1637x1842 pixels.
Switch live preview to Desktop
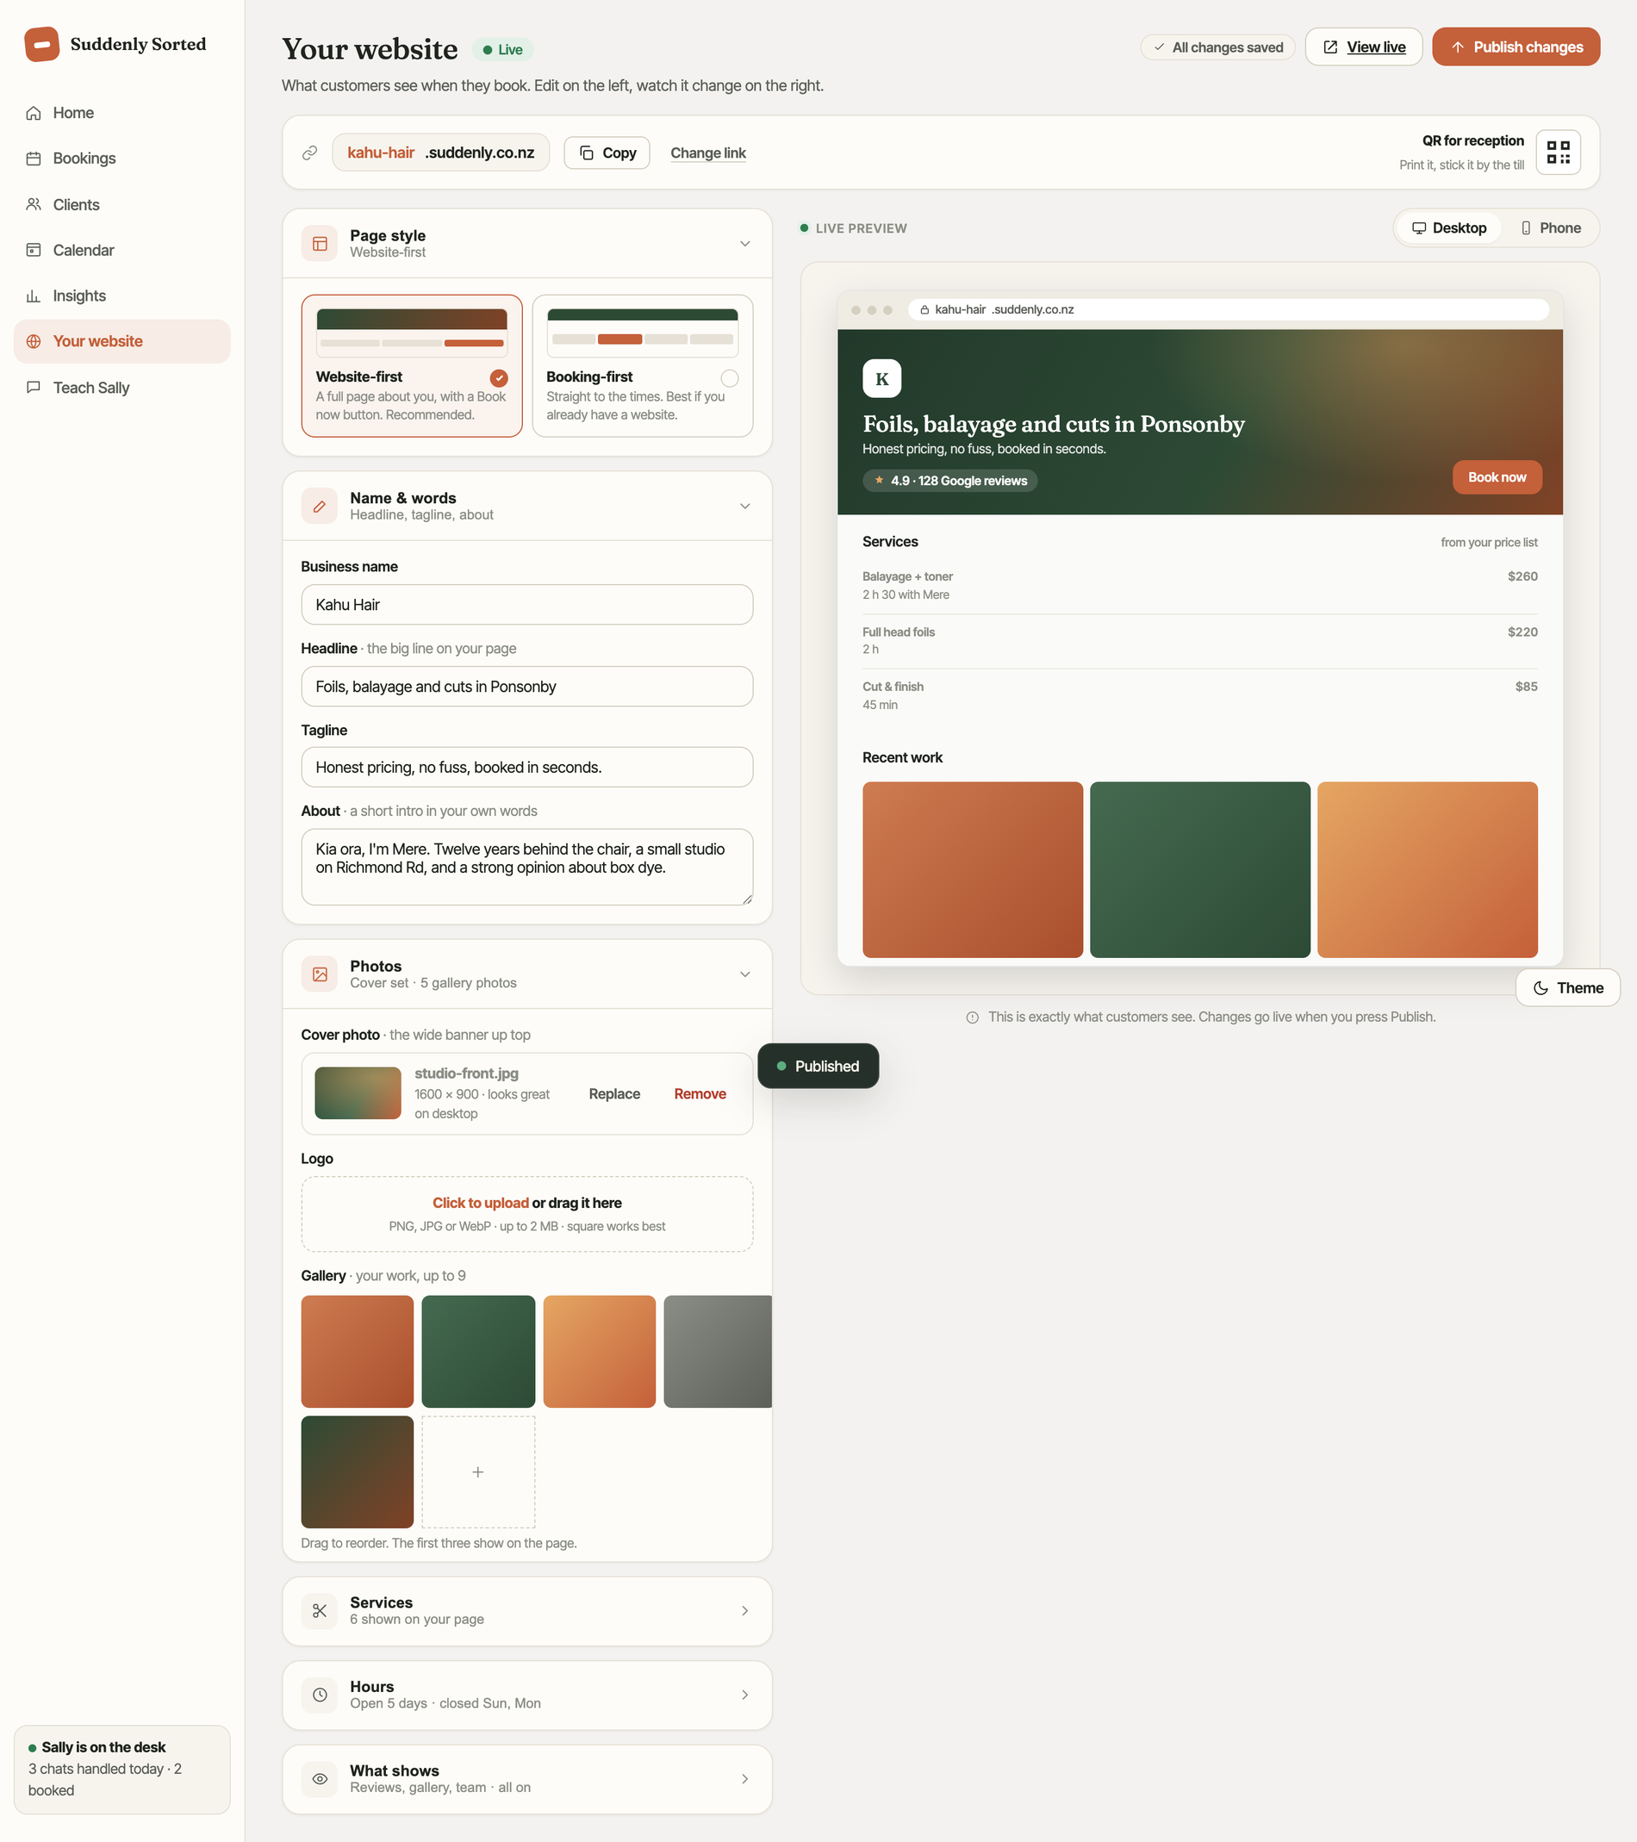(1448, 228)
